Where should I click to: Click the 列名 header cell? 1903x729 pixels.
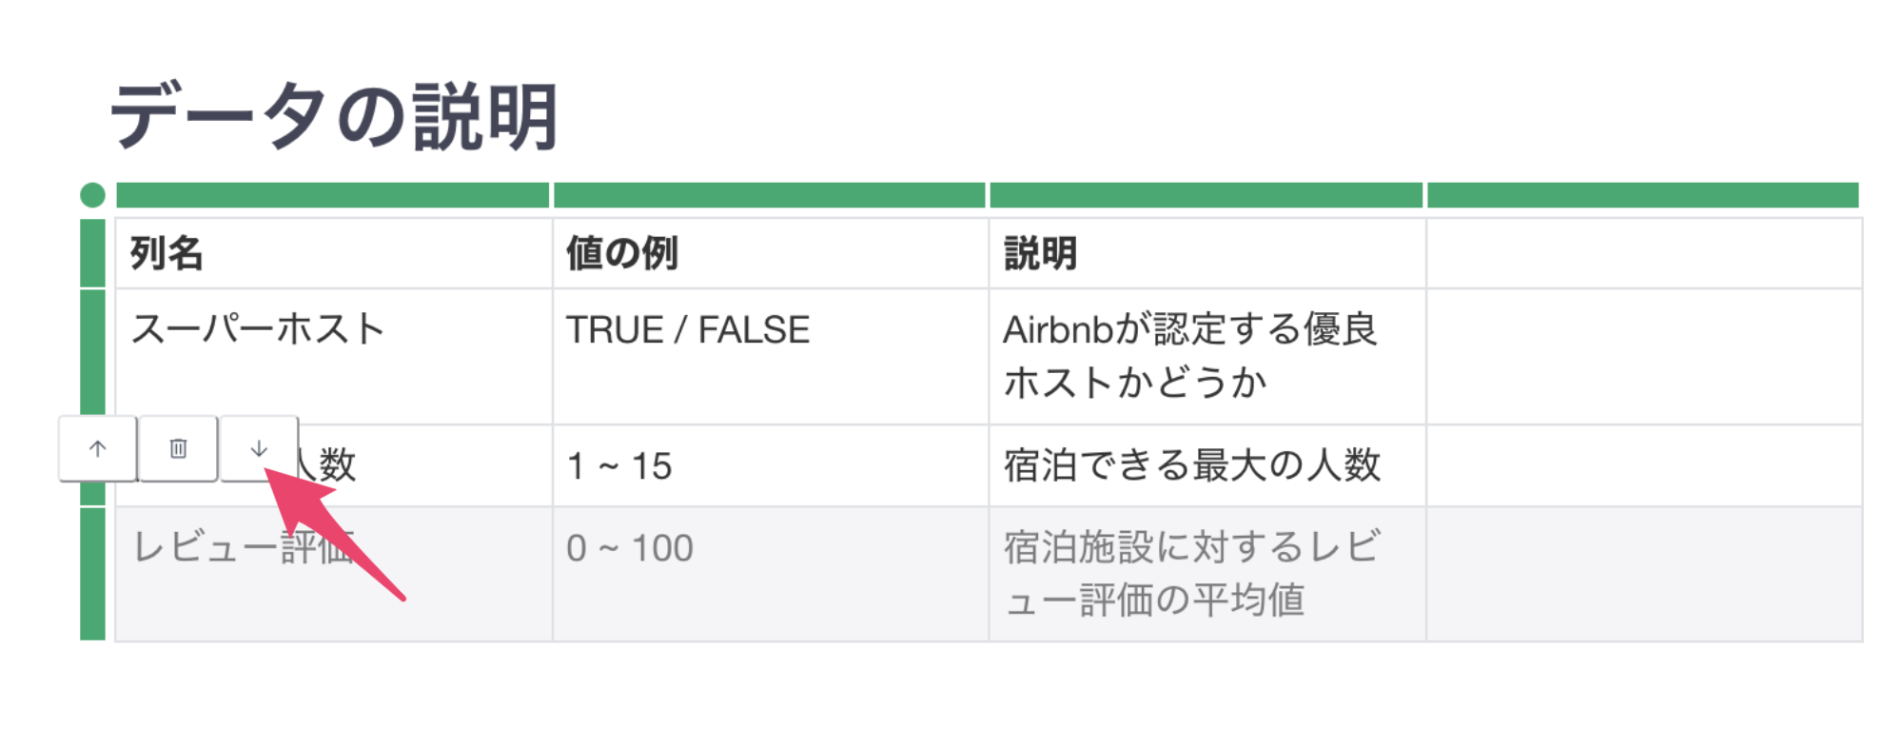333,253
